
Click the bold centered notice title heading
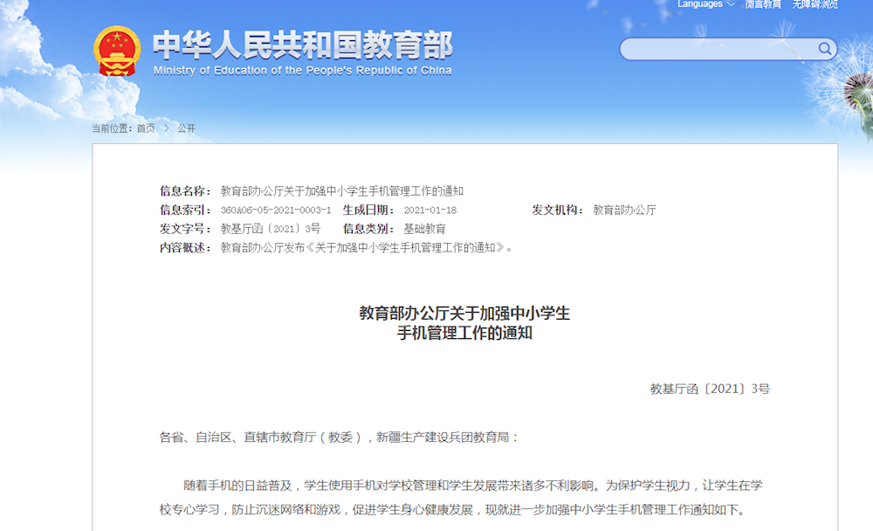pyautogui.click(x=464, y=322)
